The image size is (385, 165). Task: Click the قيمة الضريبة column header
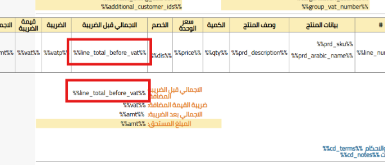tap(28, 25)
